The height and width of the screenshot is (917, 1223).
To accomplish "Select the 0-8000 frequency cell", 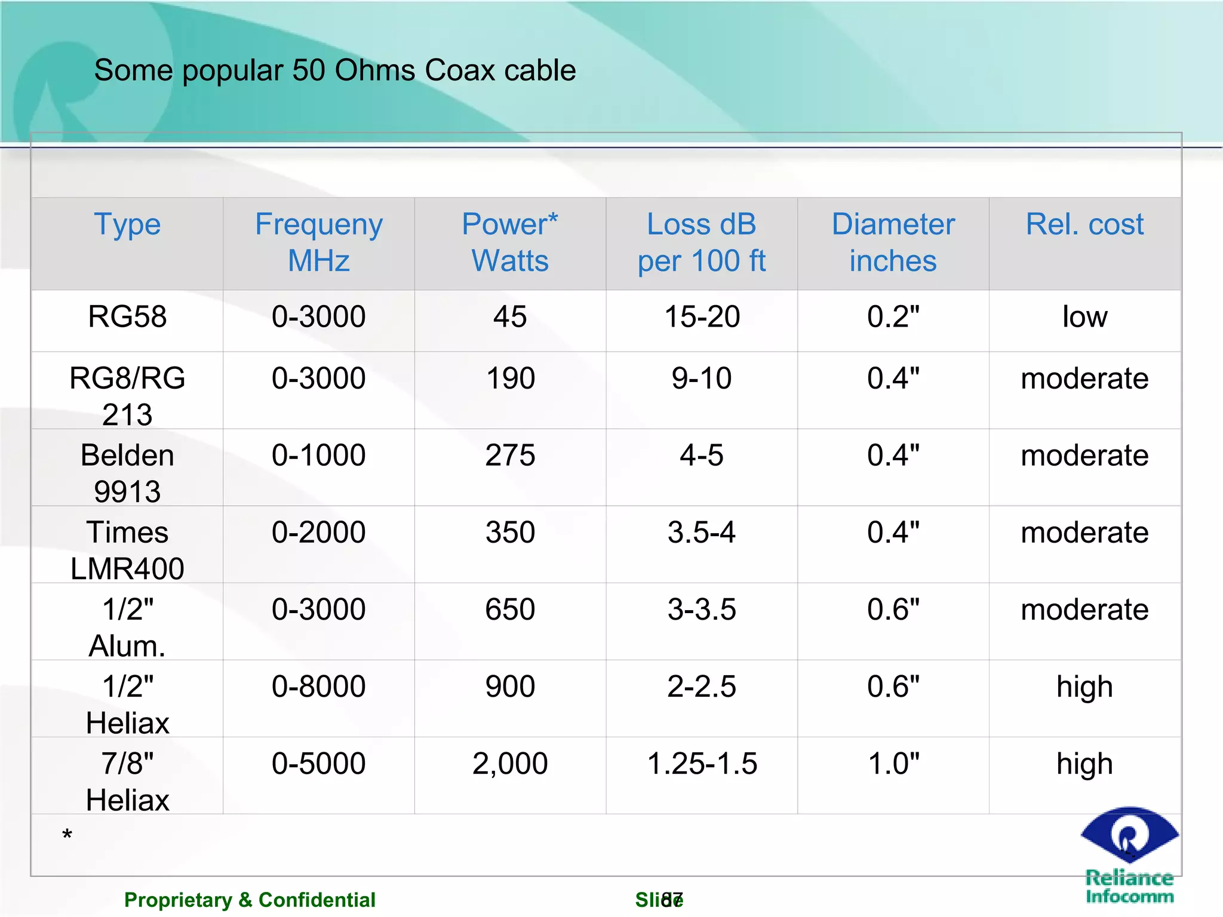I will click(318, 687).
